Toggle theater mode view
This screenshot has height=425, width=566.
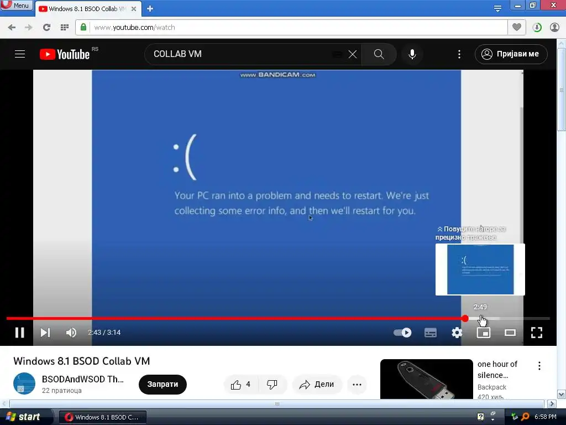pos(510,333)
